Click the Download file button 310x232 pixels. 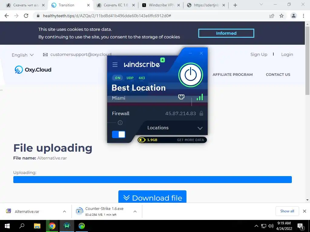pos(152,197)
